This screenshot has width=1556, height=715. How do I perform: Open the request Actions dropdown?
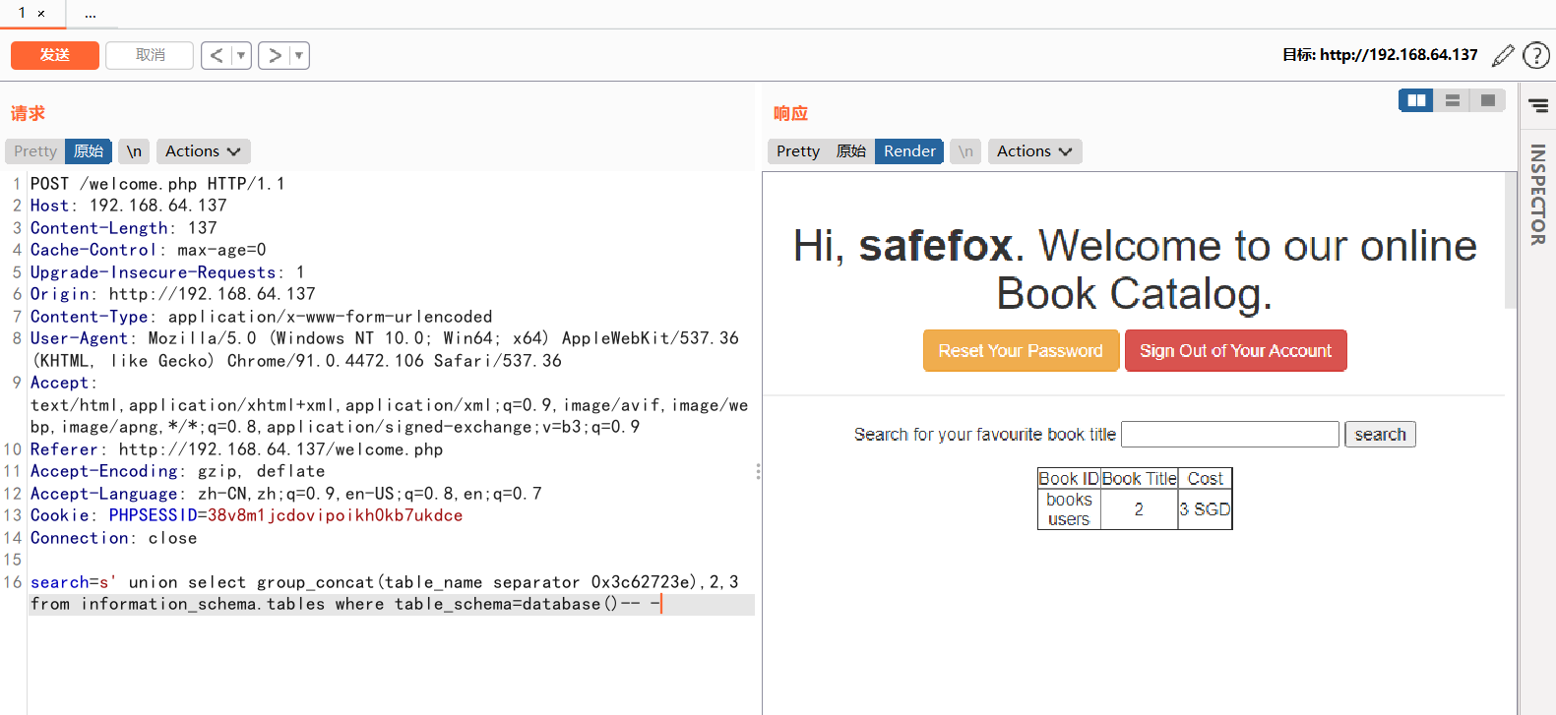point(203,151)
